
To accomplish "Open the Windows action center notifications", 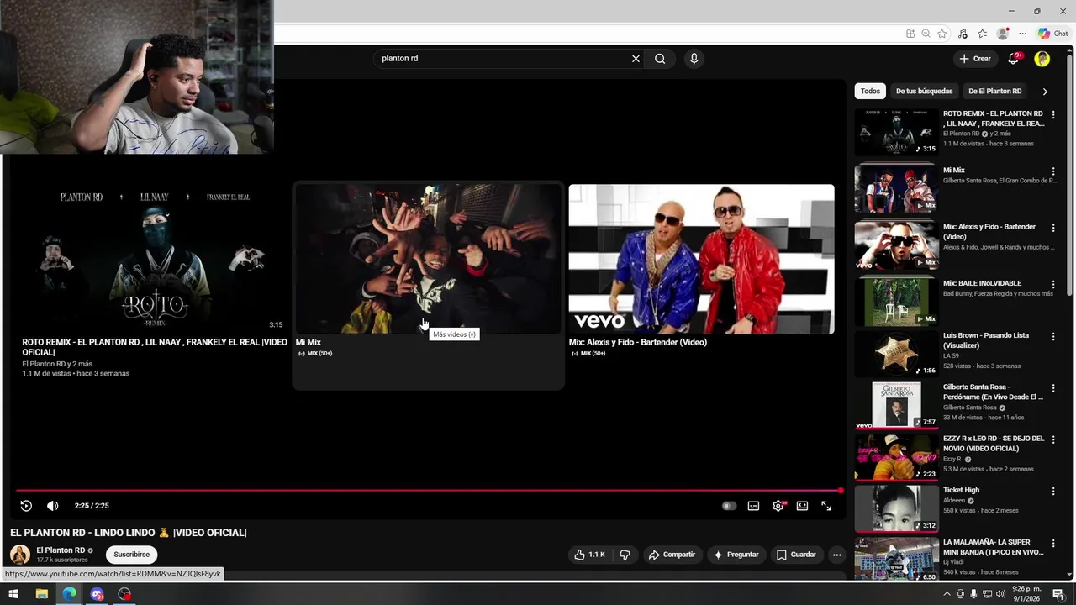I will [x=1058, y=594].
